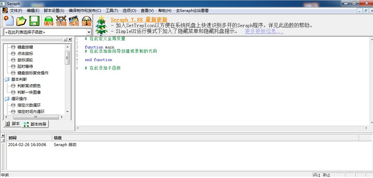Create a new script file
Image resolution: width=373 pixels, height=178 pixels.
pos(9,21)
